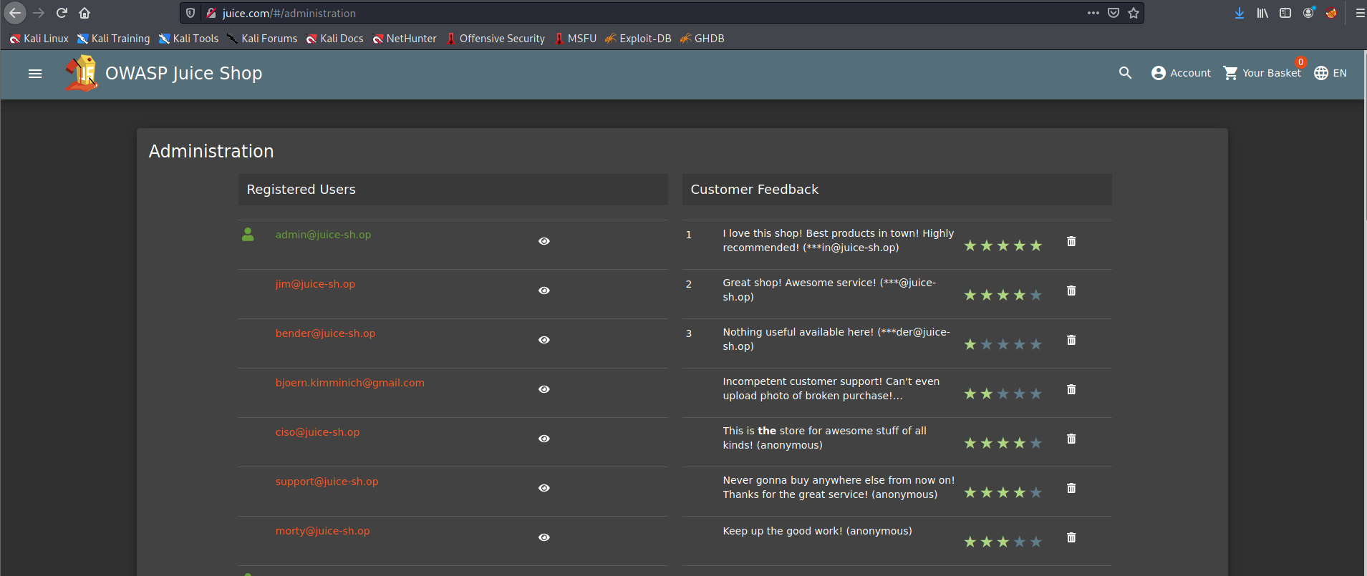
Task: Open Your Basket
Action: [x=1262, y=73]
